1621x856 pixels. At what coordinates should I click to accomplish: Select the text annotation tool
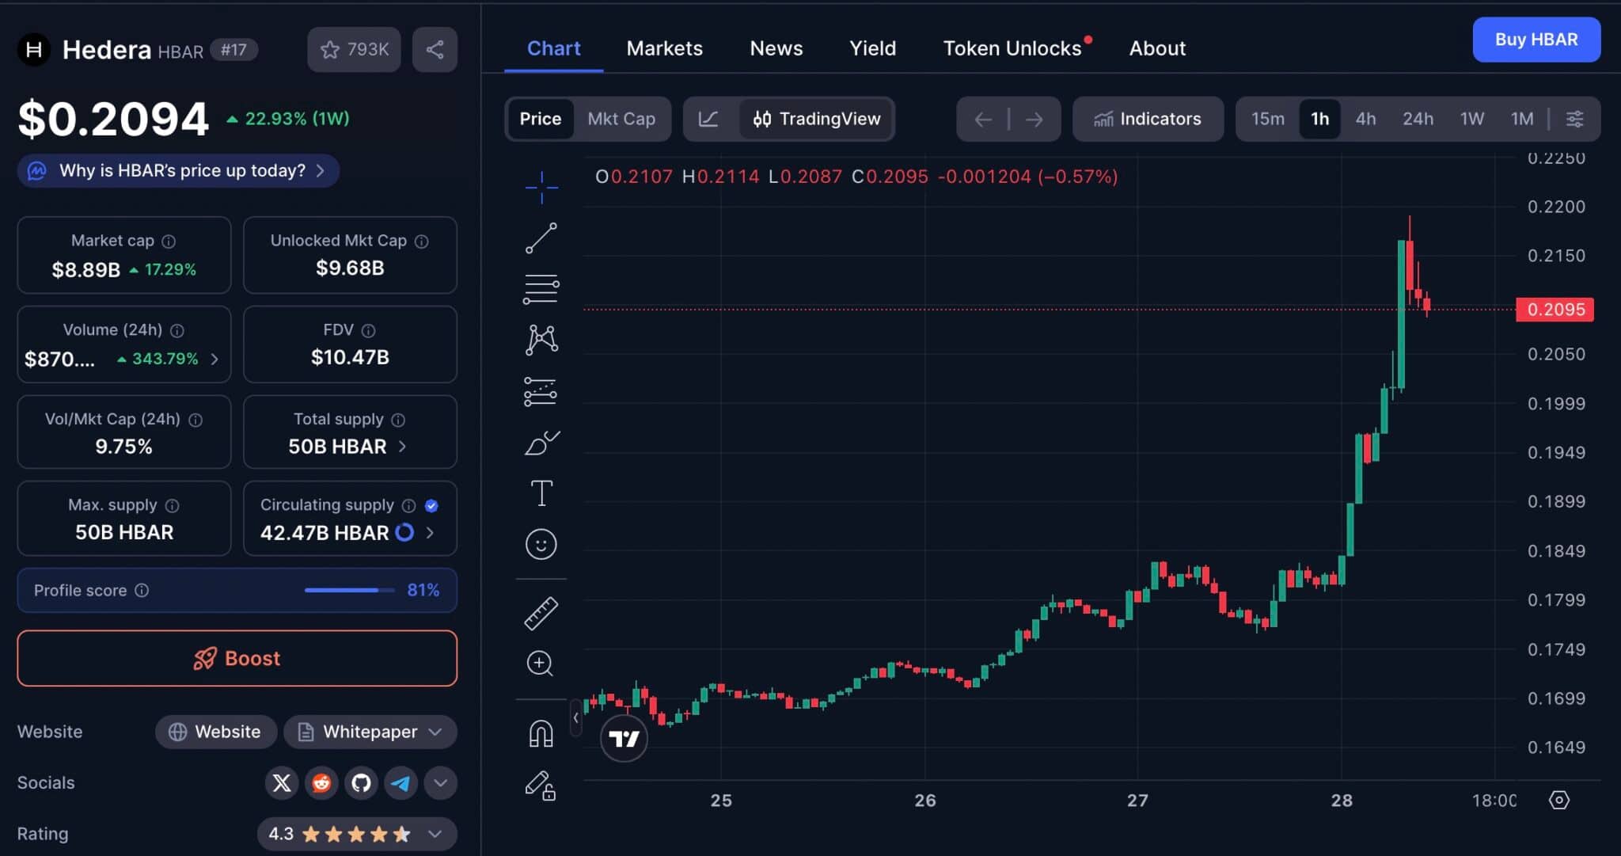point(541,493)
